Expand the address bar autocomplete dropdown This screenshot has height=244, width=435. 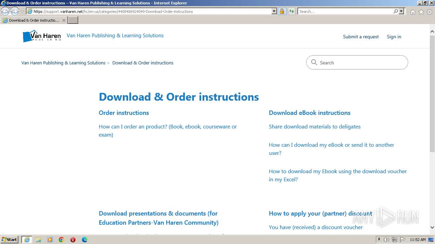274,11
